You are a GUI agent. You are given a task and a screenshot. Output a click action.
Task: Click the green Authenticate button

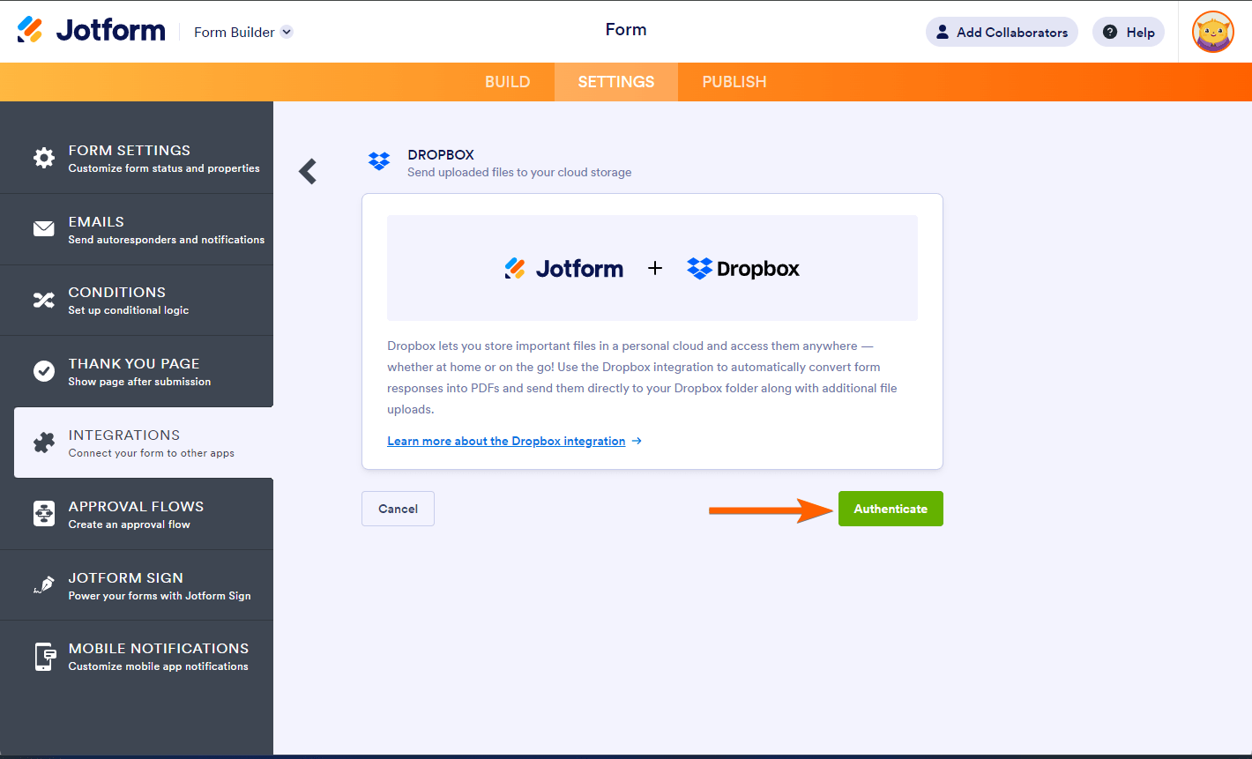point(891,509)
